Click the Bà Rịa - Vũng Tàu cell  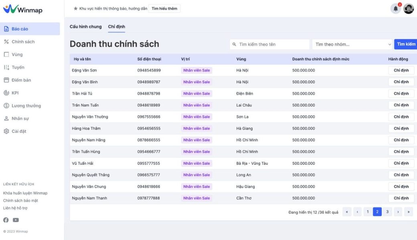pos(252,163)
